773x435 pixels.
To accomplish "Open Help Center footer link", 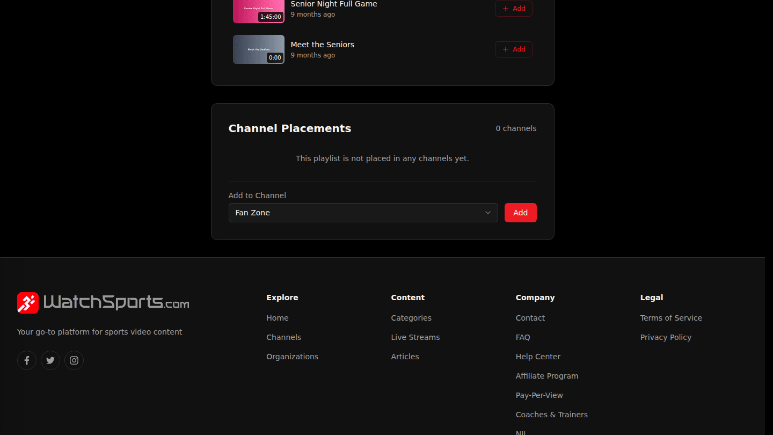I will pyautogui.click(x=538, y=357).
